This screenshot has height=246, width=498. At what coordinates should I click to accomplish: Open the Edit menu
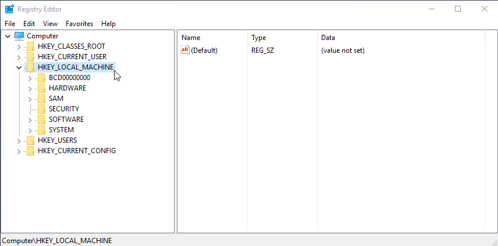click(29, 24)
